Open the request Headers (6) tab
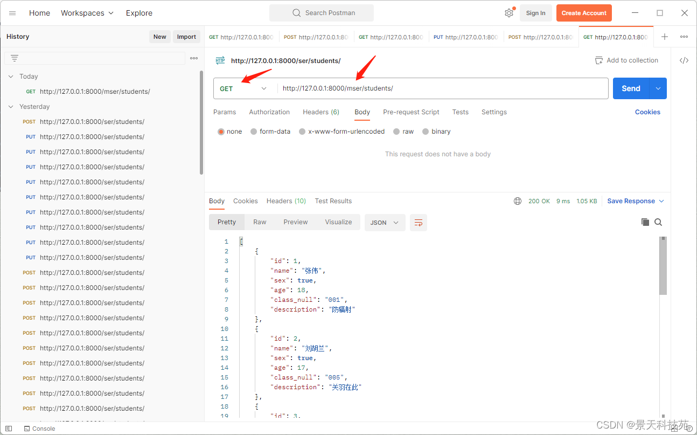This screenshot has width=697, height=435. click(x=321, y=112)
